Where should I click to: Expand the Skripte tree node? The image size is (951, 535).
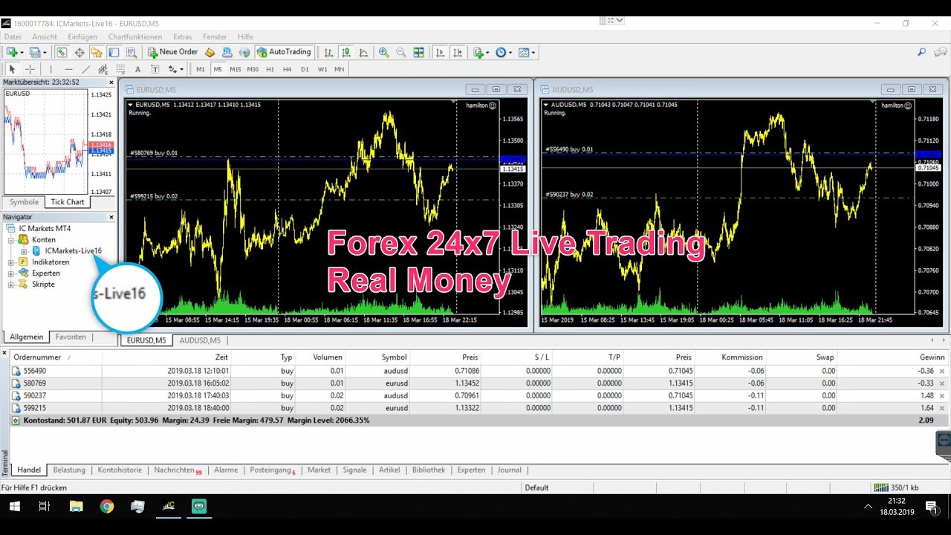click(12, 285)
